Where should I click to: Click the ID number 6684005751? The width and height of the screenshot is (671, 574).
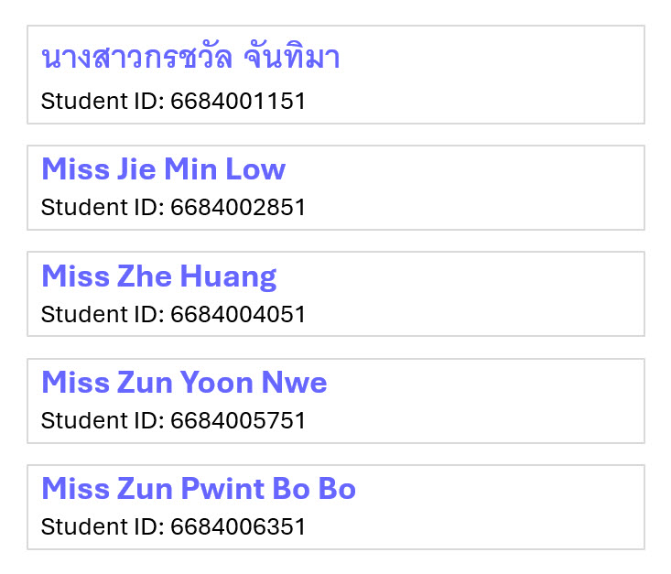pyautogui.click(x=238, y=420)
